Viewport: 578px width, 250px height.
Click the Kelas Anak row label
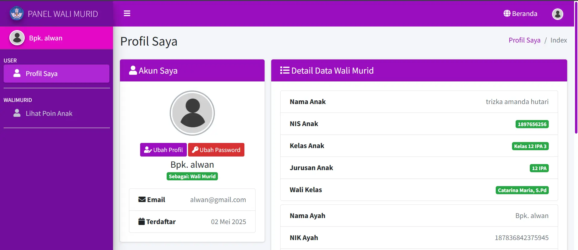point(307,146)
